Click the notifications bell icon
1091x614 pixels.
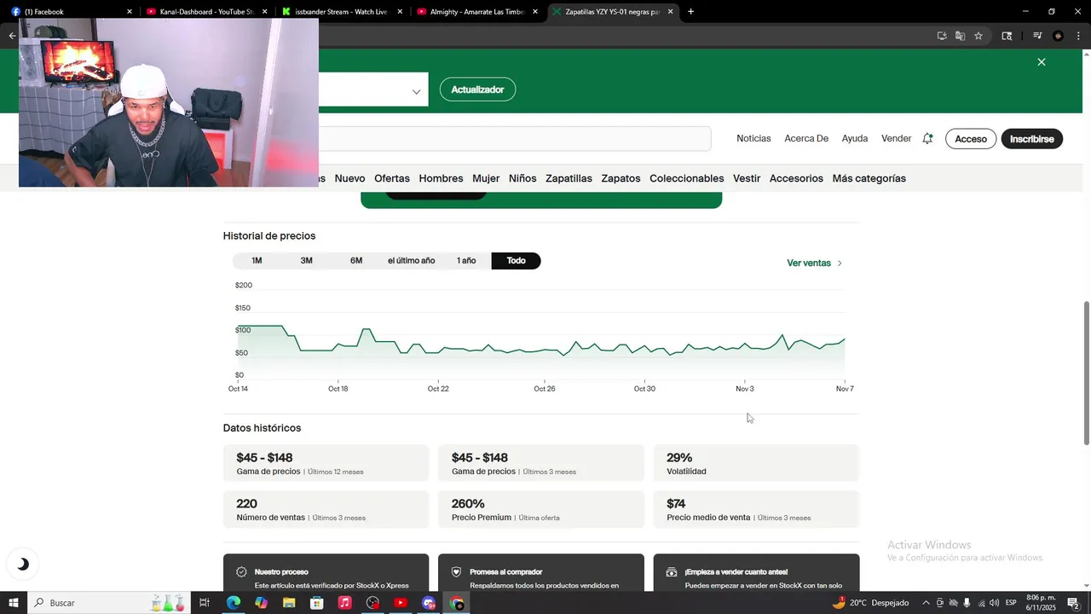coord(927,138)
